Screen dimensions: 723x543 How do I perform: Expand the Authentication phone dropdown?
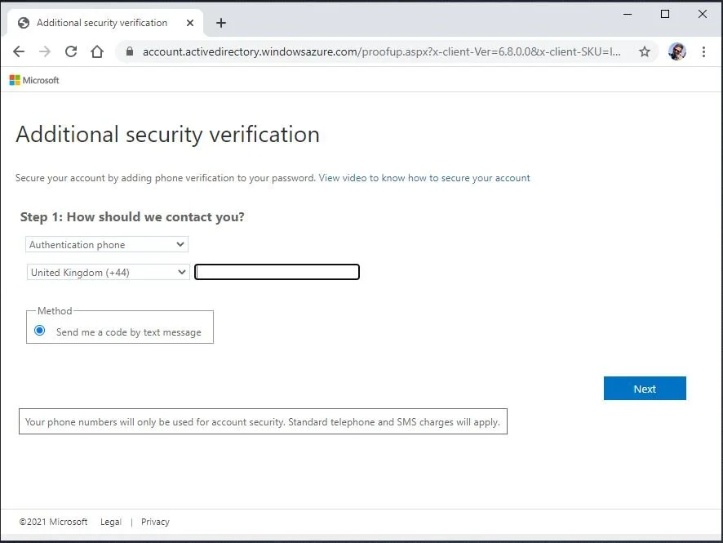tap(107, 244)
